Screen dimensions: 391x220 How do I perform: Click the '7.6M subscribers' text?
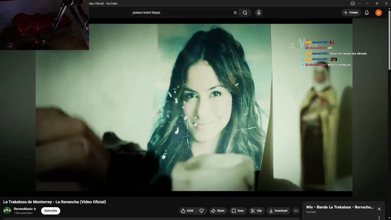click(x=23, y=213)
